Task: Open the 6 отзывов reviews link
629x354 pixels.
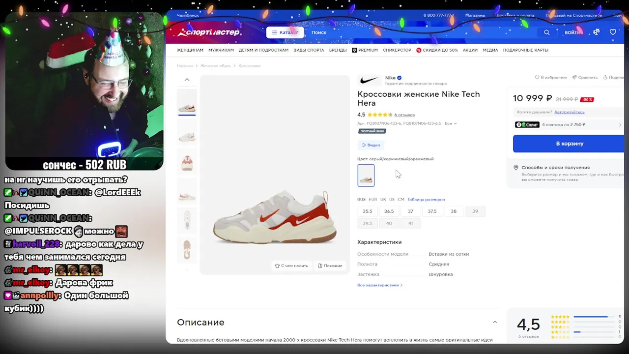Action: (404, 115)
